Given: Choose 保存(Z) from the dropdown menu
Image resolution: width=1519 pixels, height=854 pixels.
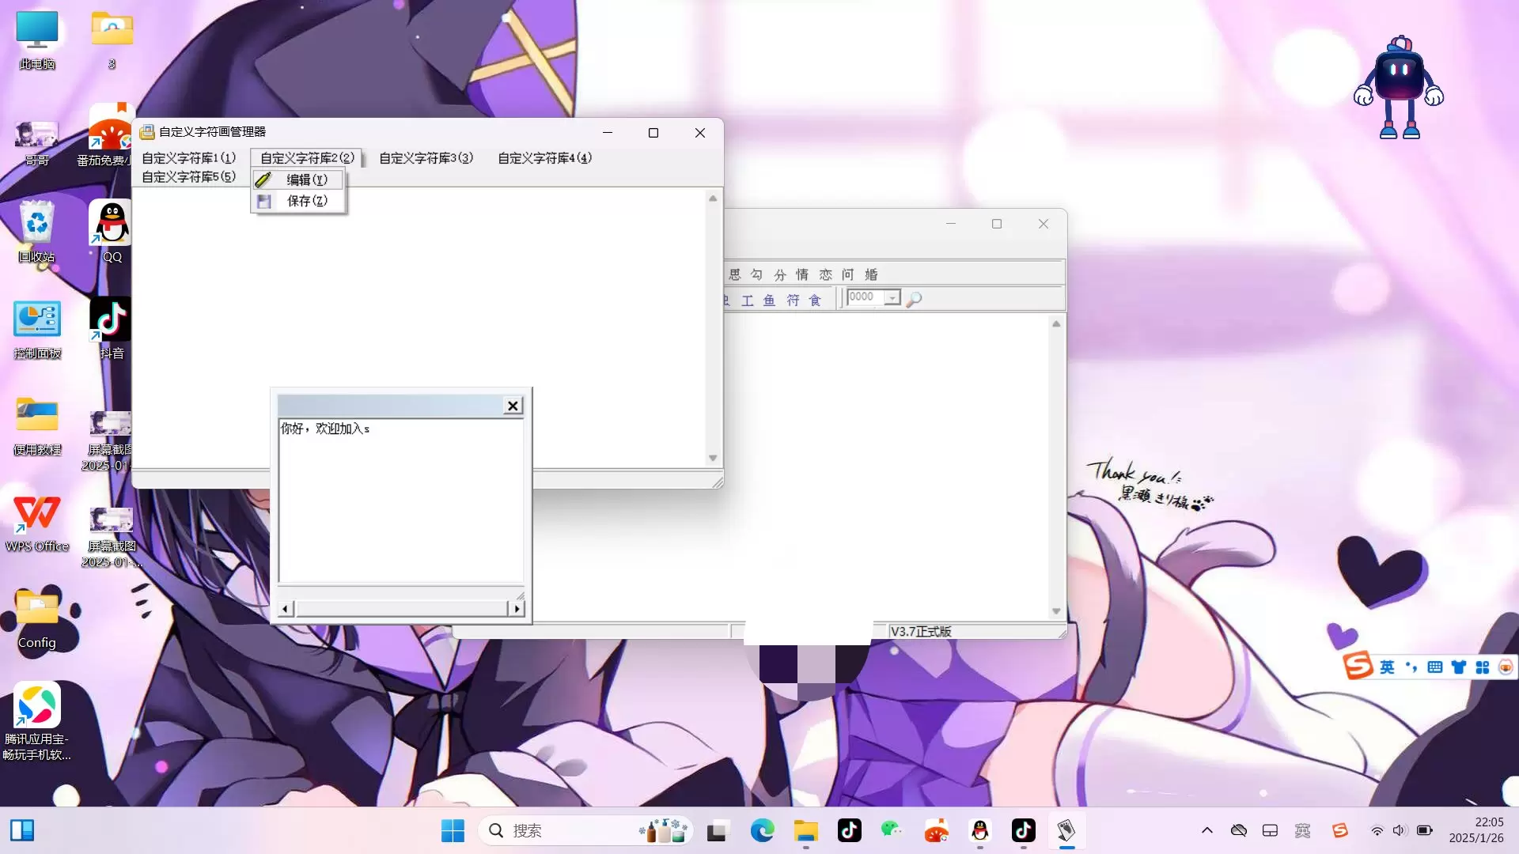Looking at the screenshot, I should point(298,201).
